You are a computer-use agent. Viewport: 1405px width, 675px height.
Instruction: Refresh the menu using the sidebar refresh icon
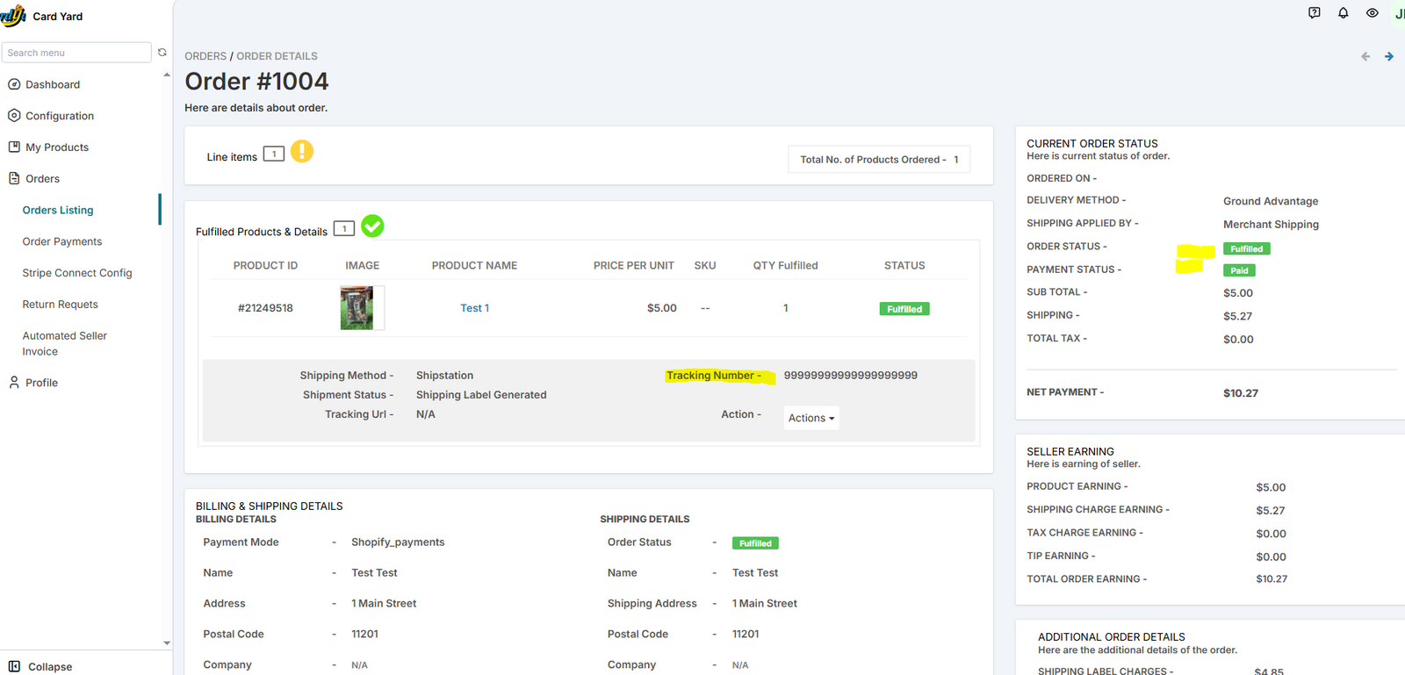[162, 53]
